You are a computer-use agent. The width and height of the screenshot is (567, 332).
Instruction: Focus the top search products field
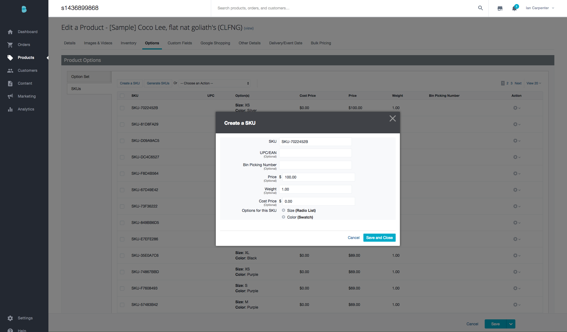pyautogui.click(x=346, y=8)
